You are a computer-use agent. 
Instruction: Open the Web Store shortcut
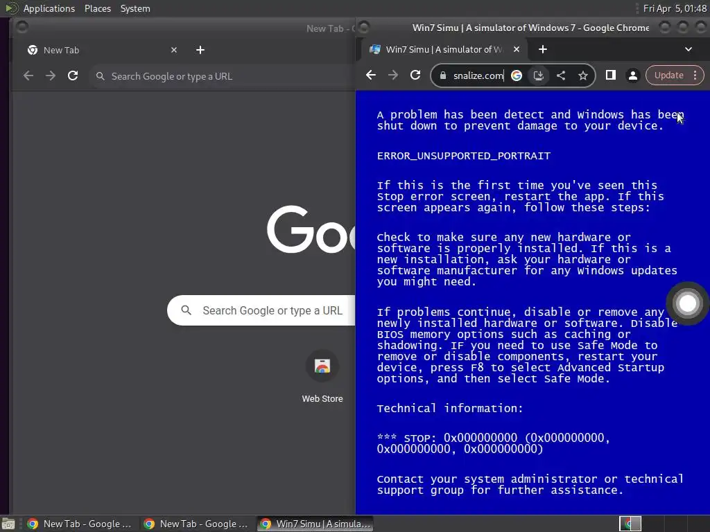coord(322,376)
